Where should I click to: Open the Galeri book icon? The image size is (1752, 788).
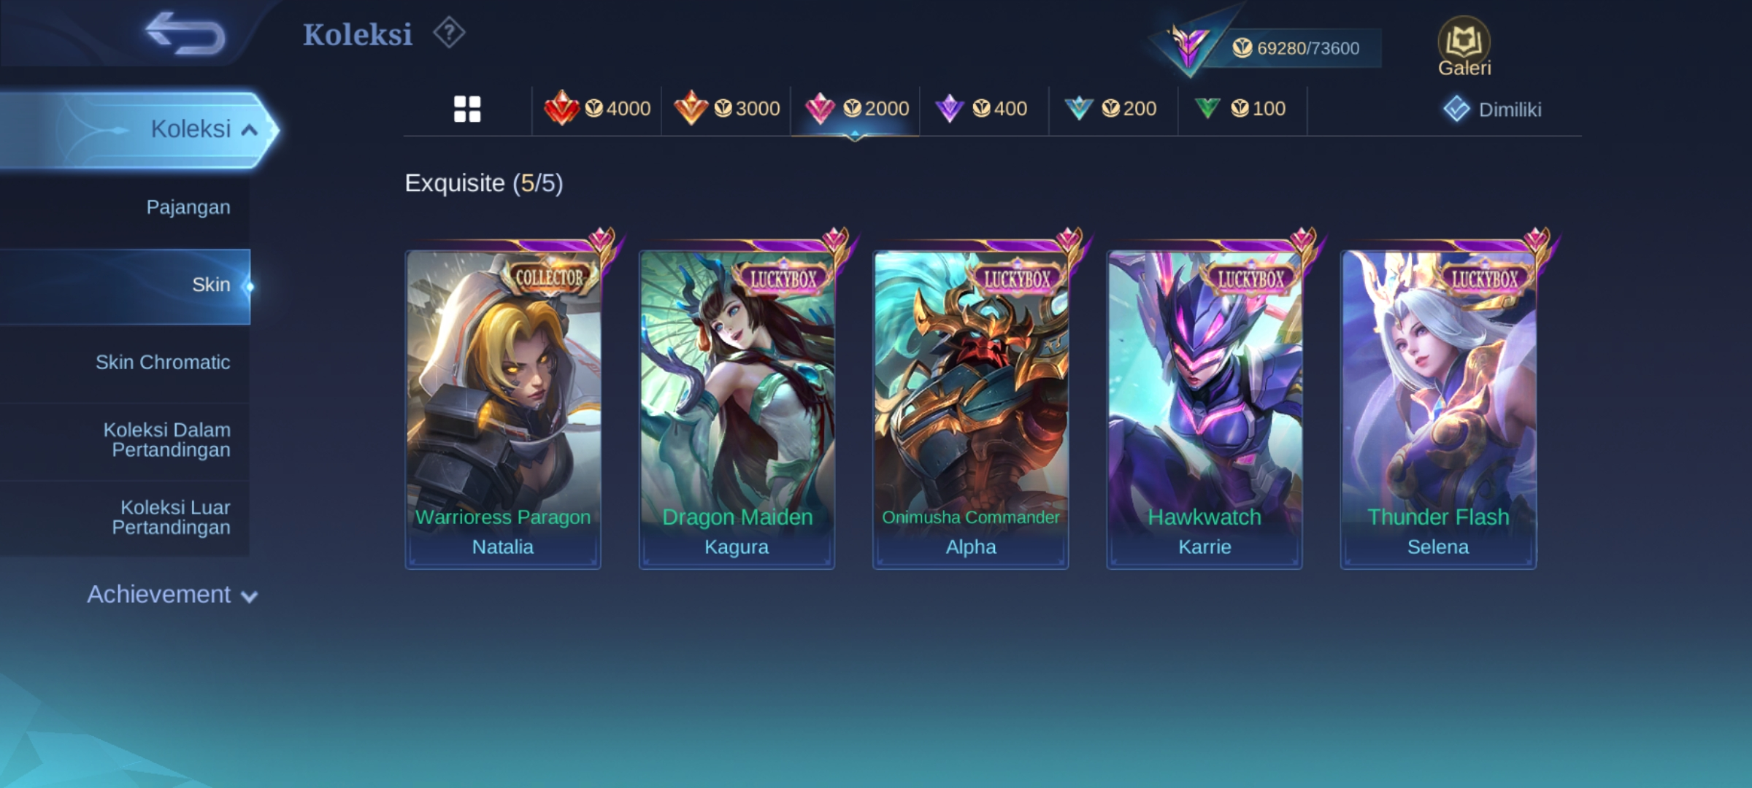pyautogui.click(x=1464, y=46)
